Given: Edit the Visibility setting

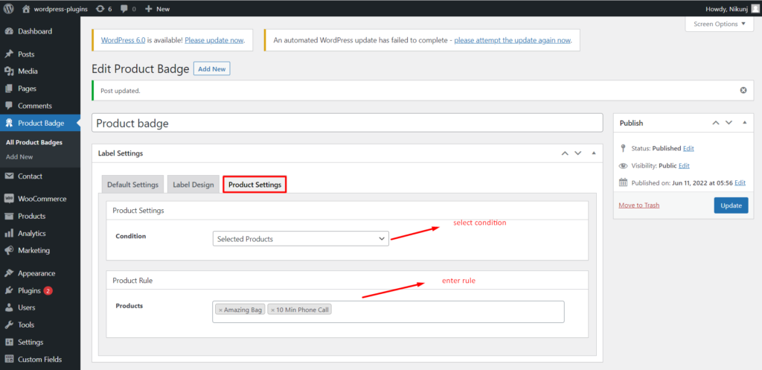Looking at the screenshot, I should click(684, 165).
